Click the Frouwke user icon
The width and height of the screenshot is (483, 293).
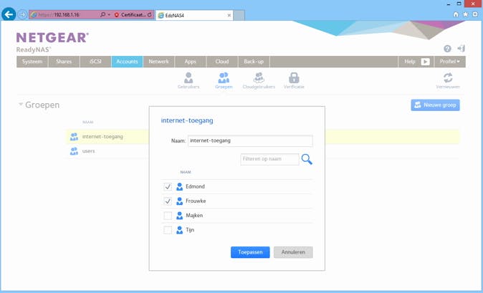coord(179,201)
